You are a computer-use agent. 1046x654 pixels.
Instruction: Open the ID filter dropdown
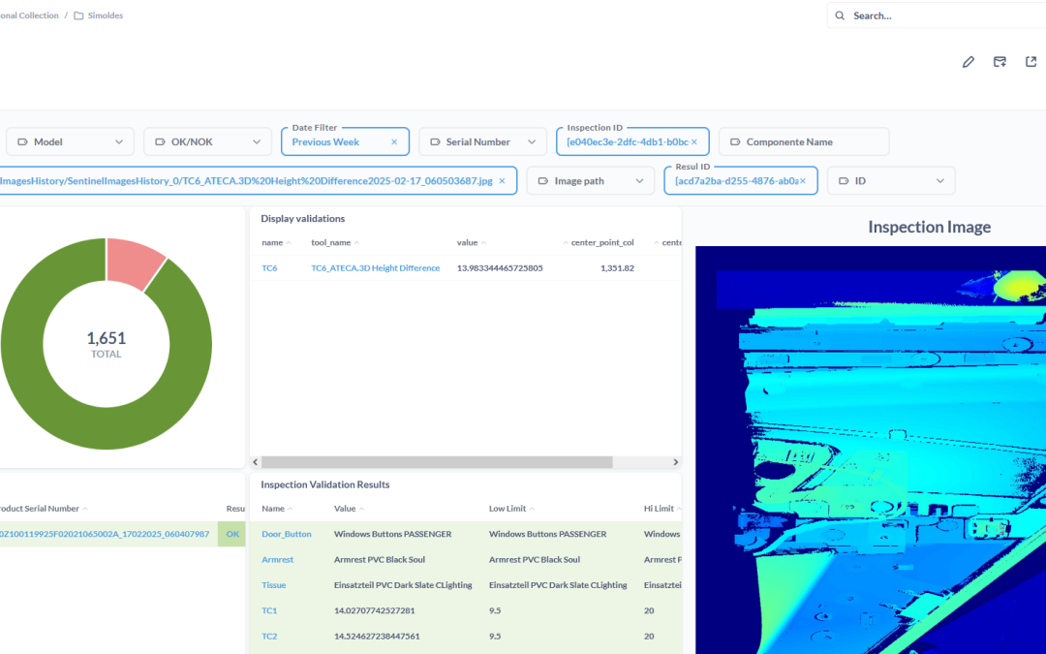click(891, 181)
